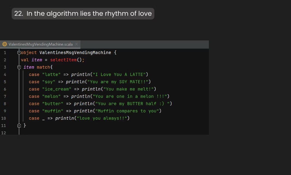
Task: Click "You are my BUTTER half :)" string
Action: (132, 104)
